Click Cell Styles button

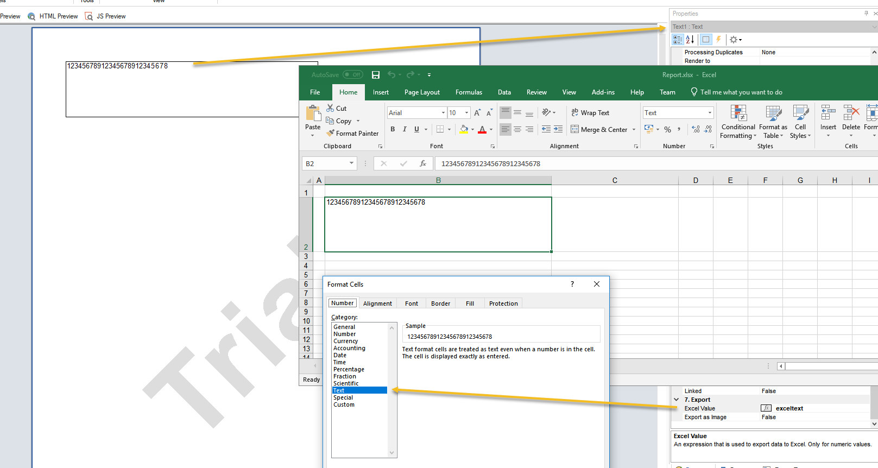800,122
